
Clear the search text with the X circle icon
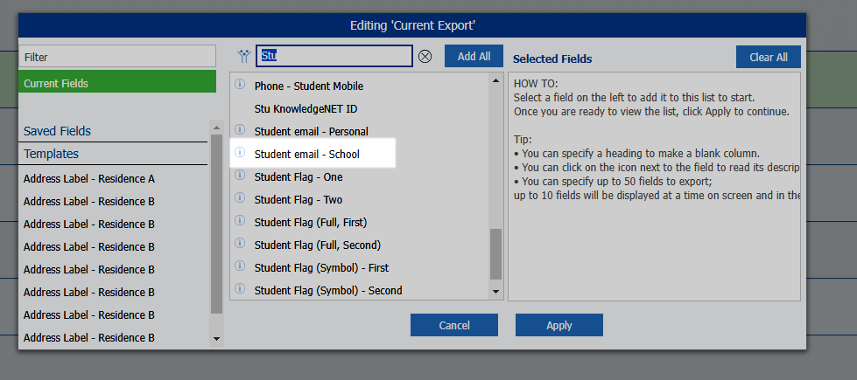click(x=425, y=56)
